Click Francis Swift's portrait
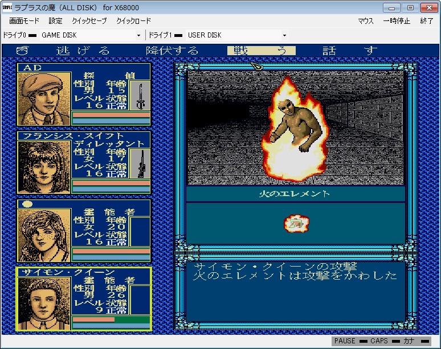 44,167
